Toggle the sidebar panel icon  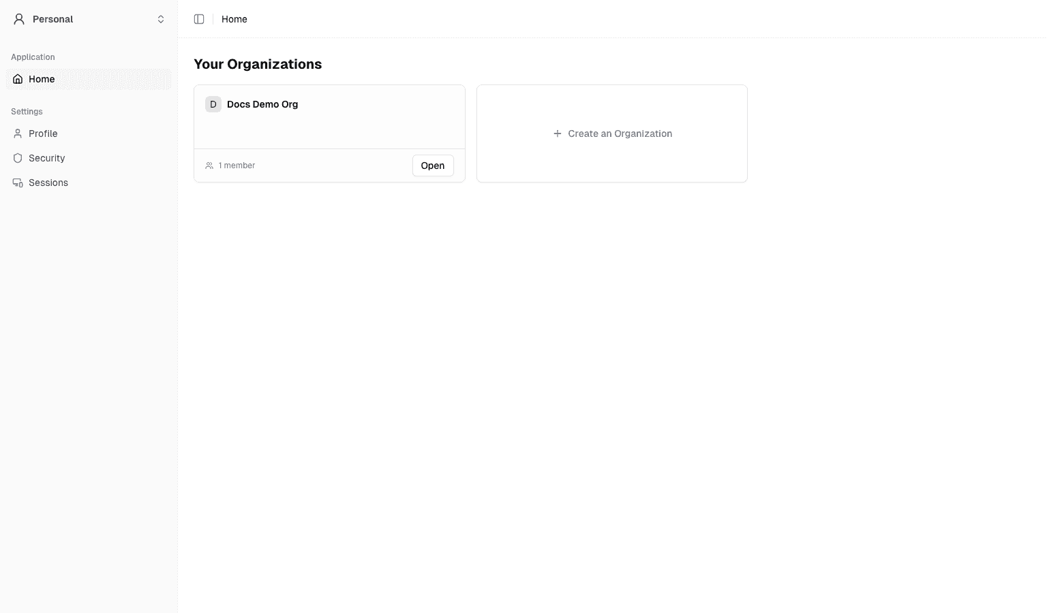click(199, 19)
